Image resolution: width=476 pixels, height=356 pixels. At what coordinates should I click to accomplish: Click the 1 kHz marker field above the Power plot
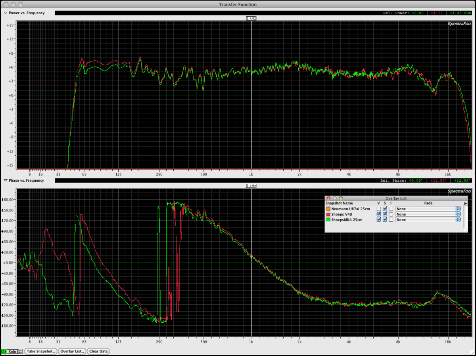[250, 18]
